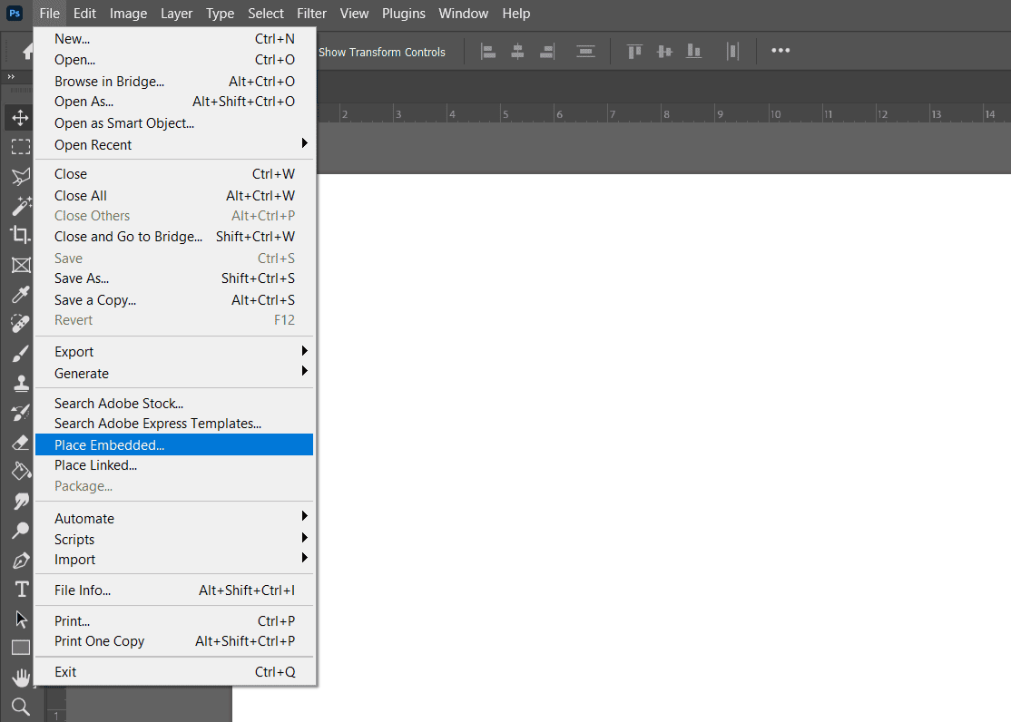Viewport: 1011px width, 722px height.
Task: Choose New from the File menu
Action: pyautogui.click(x=174, y=39)
